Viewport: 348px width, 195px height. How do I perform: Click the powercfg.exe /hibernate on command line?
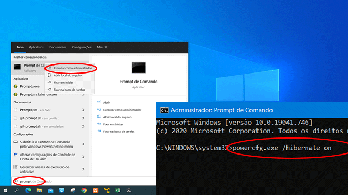(282, 148)
